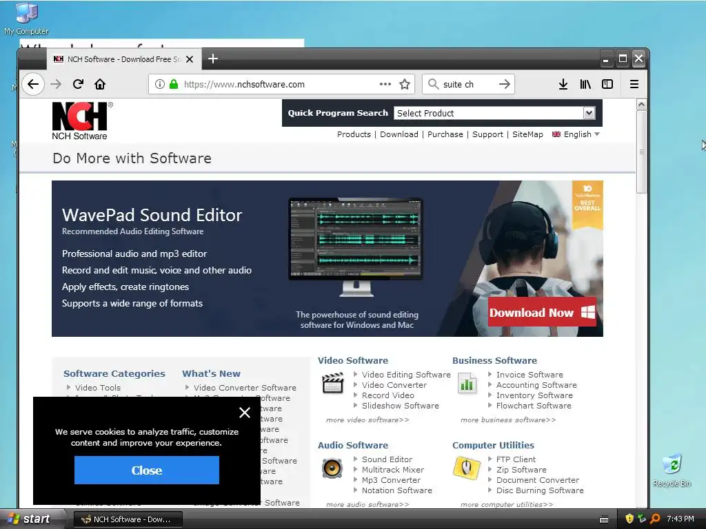Click the search box containing suite ch
The height and width of the screenshot is (529, 706).
point(468,84)
